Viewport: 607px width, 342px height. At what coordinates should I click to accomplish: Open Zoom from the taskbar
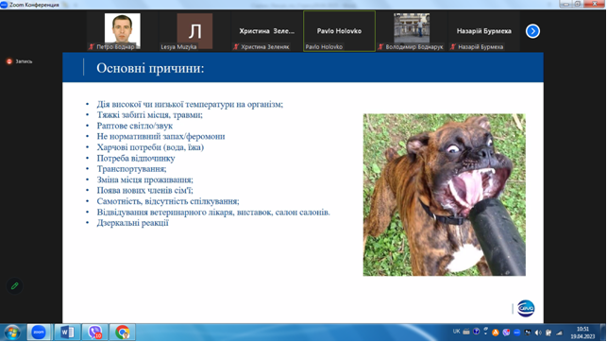(x=39, y=333)
